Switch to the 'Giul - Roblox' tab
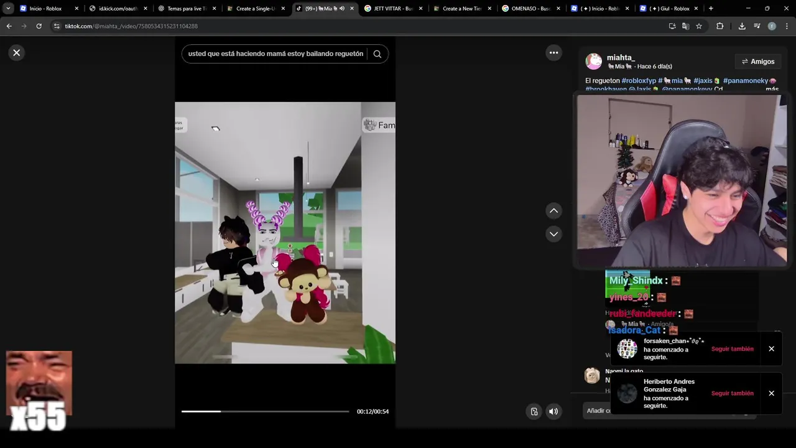 coord(669,9)
